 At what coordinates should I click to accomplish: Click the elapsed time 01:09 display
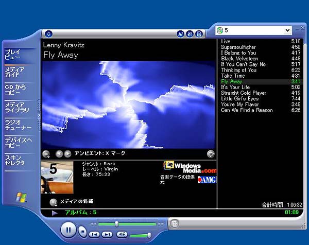coord(291,212)
